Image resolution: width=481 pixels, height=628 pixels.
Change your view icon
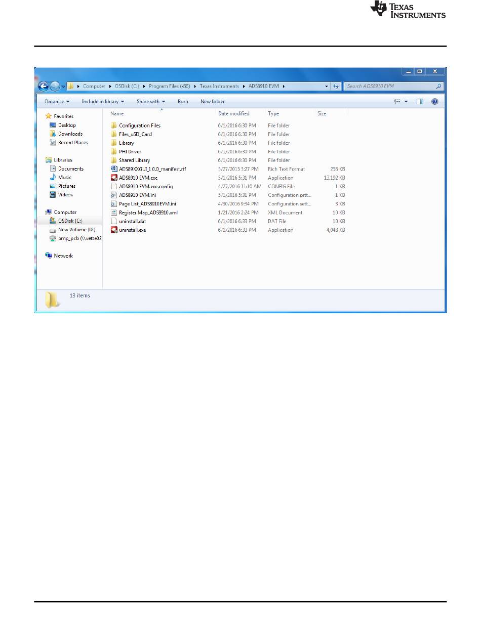pyautogui.click(x=398, y=102)
